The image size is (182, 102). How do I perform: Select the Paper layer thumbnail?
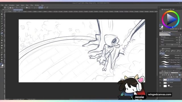coord(165,86)
